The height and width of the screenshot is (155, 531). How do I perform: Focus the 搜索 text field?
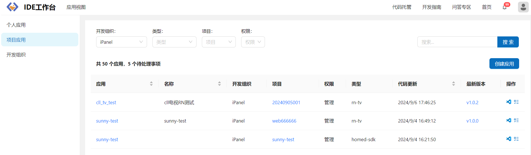457,42
